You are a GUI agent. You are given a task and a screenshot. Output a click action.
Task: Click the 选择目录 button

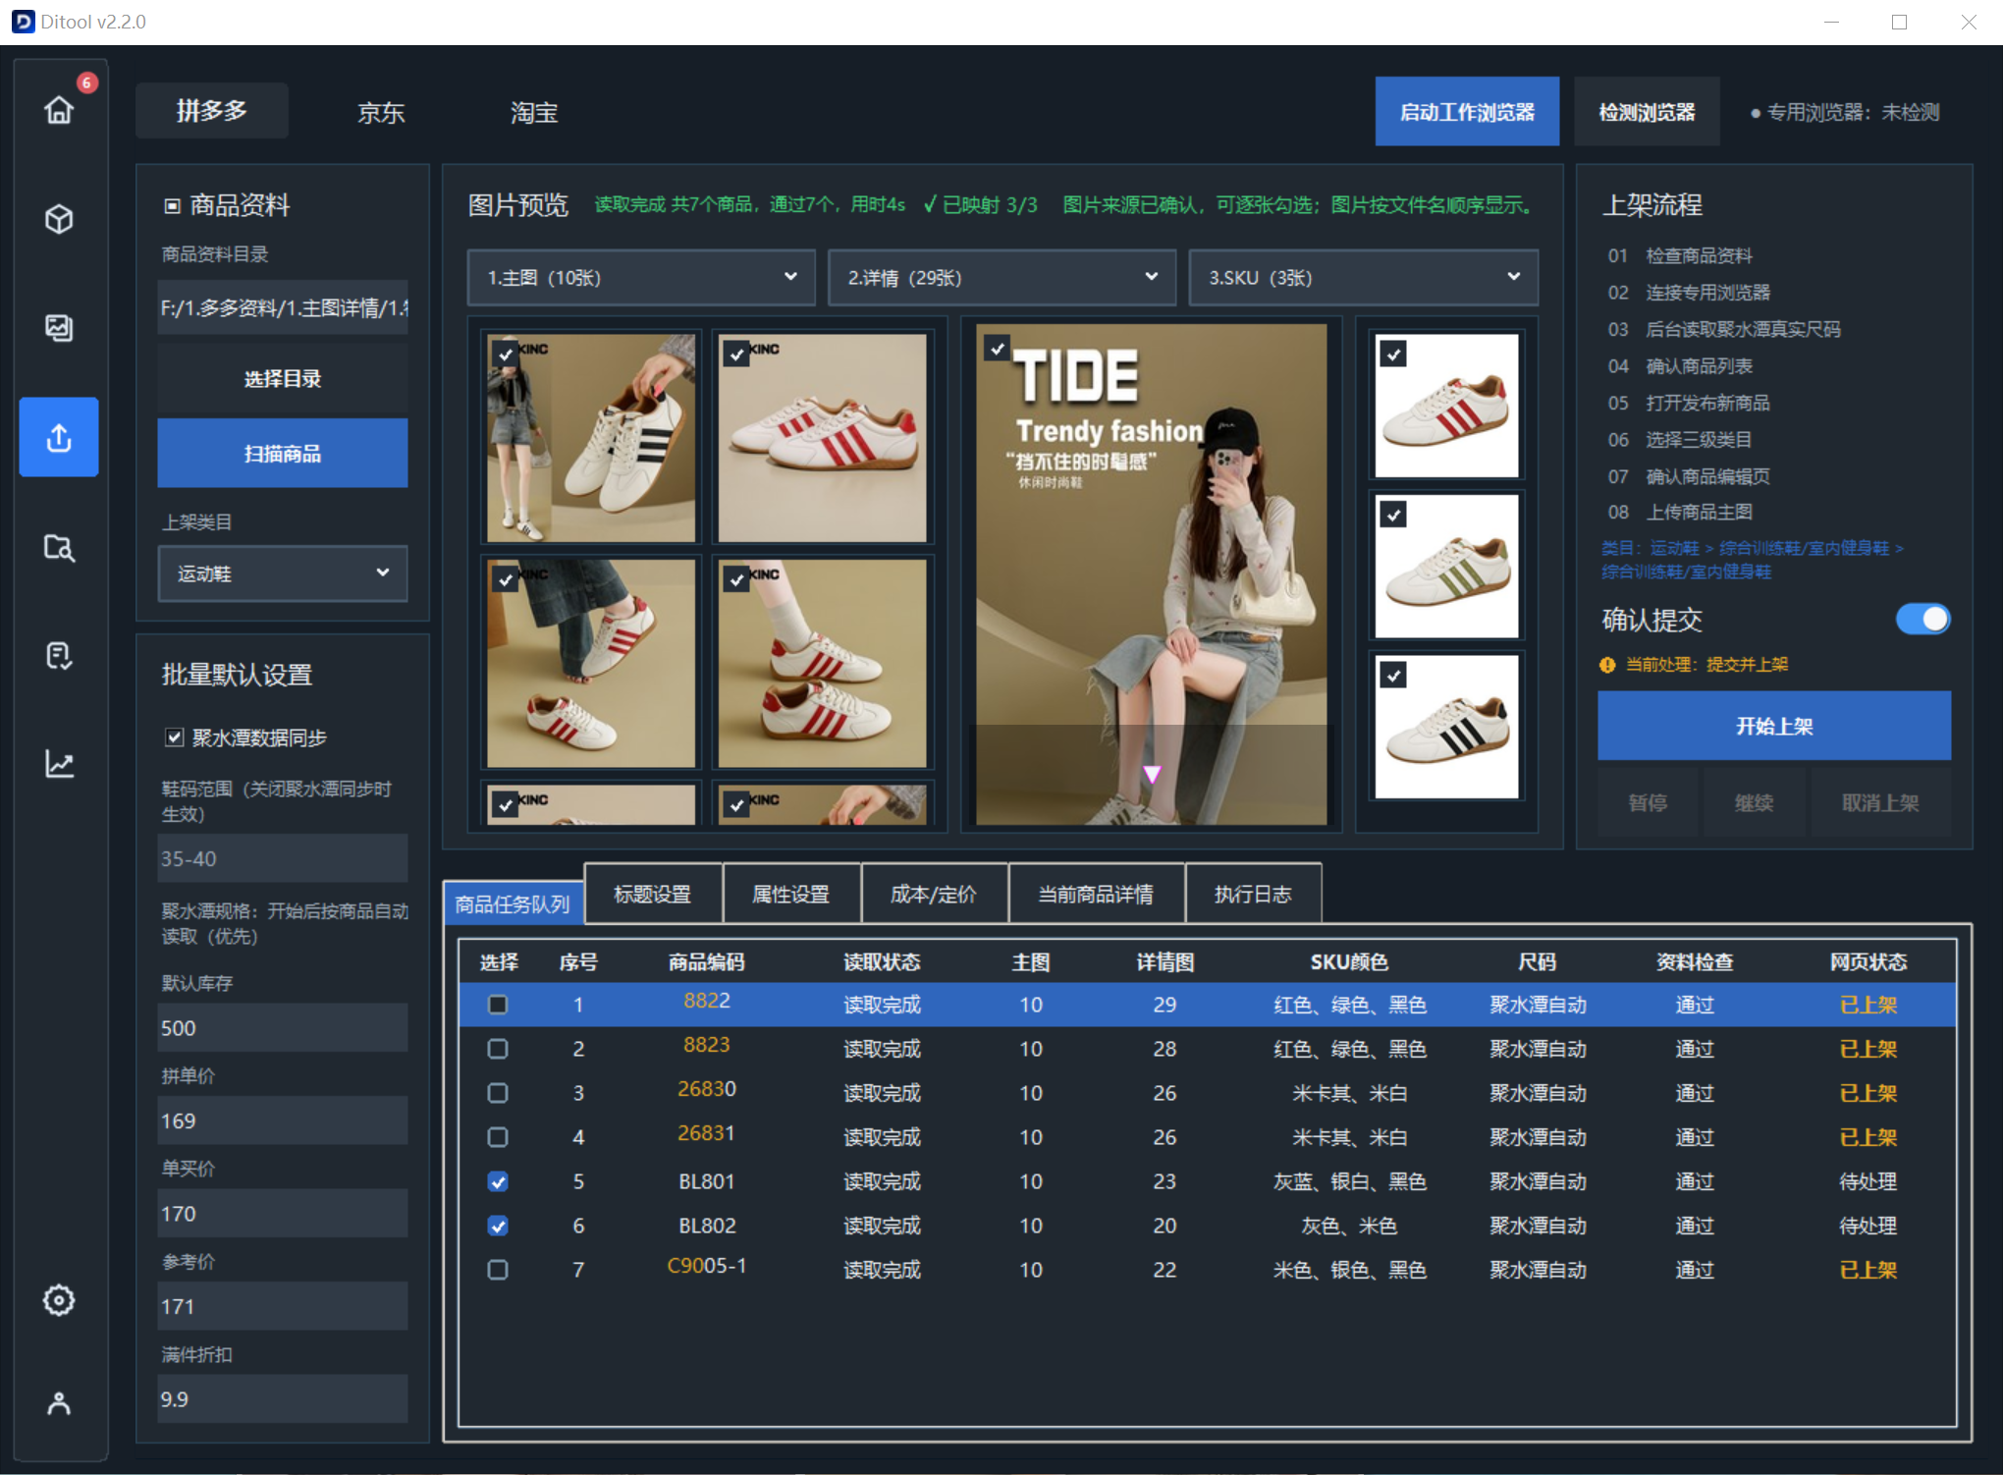coord(283,378)
